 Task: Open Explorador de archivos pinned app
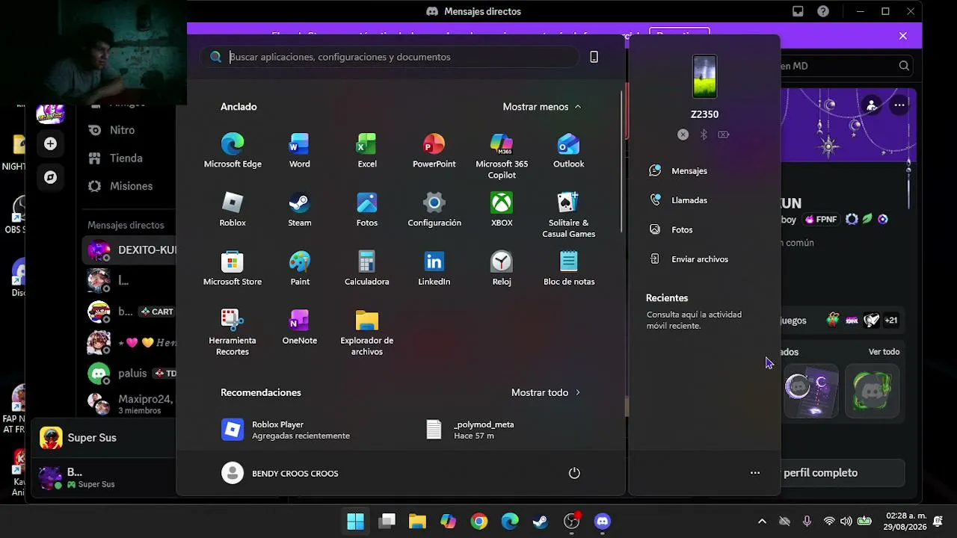point(367,333)
